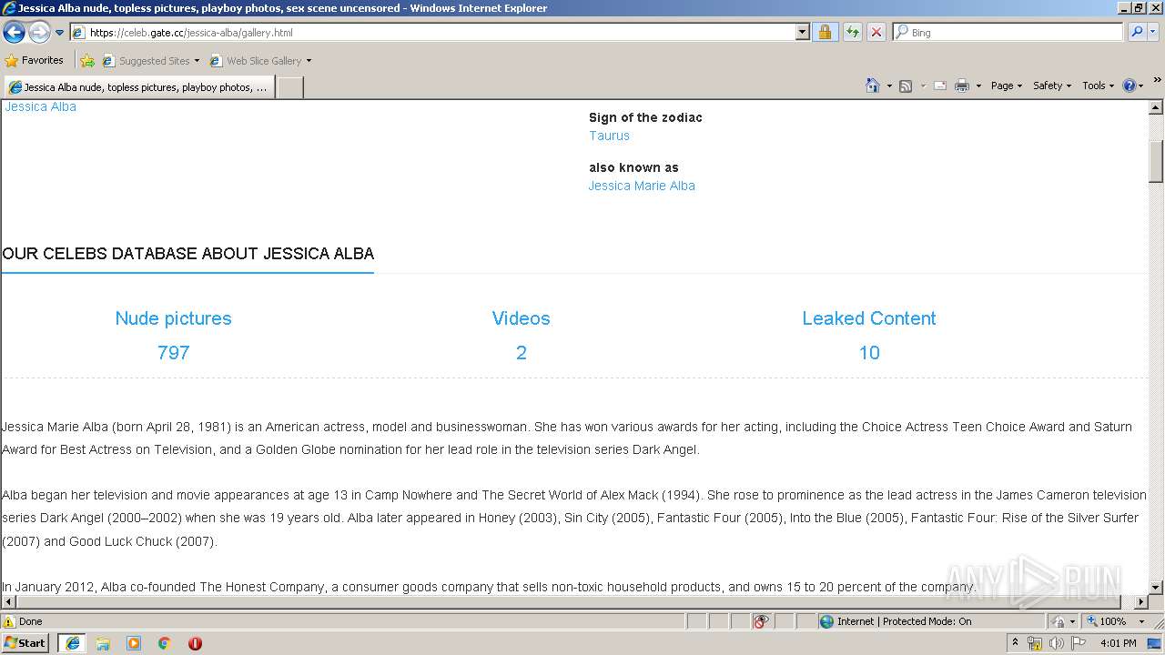Screen dimensions: 1165x655
Task: Click the Help question mark icon
Action: 1130,86
